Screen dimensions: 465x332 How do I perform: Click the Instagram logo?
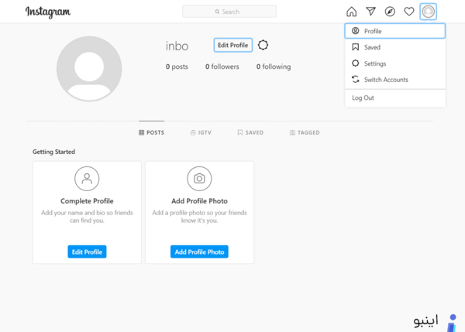pyautogui.click(x=48, y=12)
